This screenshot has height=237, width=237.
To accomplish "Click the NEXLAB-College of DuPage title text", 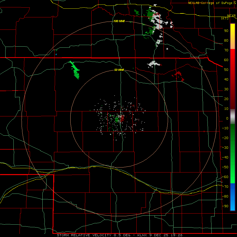I will pyautogui.click(x=211, y=3).
